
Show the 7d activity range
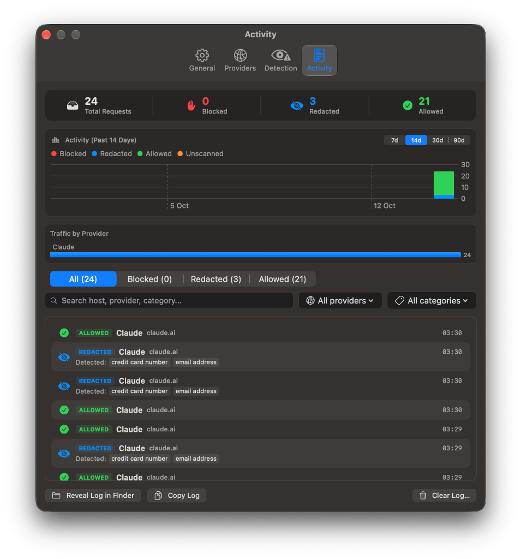[394, 140]
